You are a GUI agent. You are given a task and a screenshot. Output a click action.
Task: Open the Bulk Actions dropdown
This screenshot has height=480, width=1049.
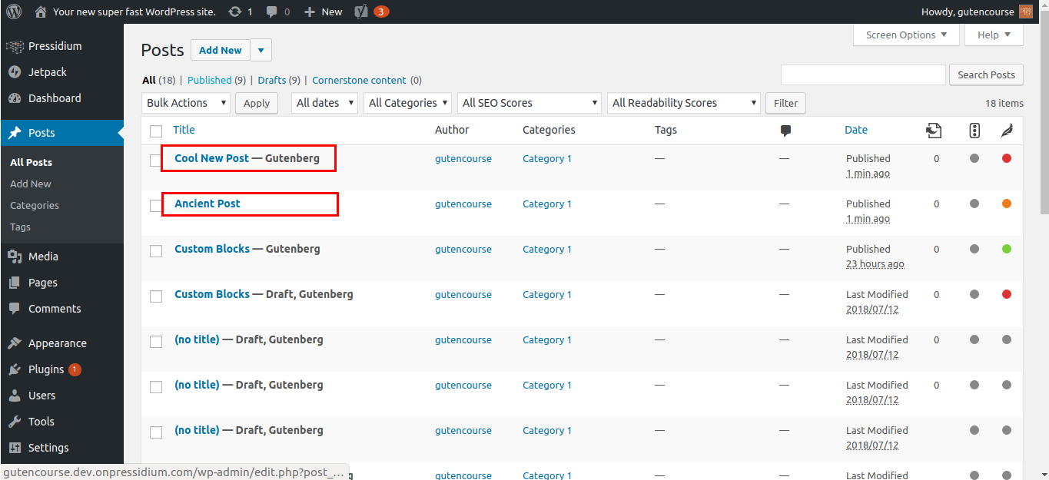(x=186, y=103)
